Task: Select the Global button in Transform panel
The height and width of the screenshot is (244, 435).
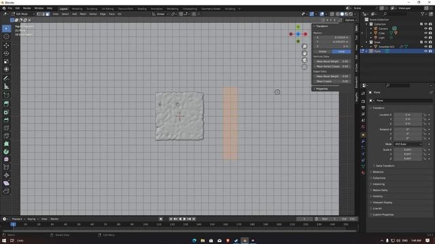Action: pos(323,52)
